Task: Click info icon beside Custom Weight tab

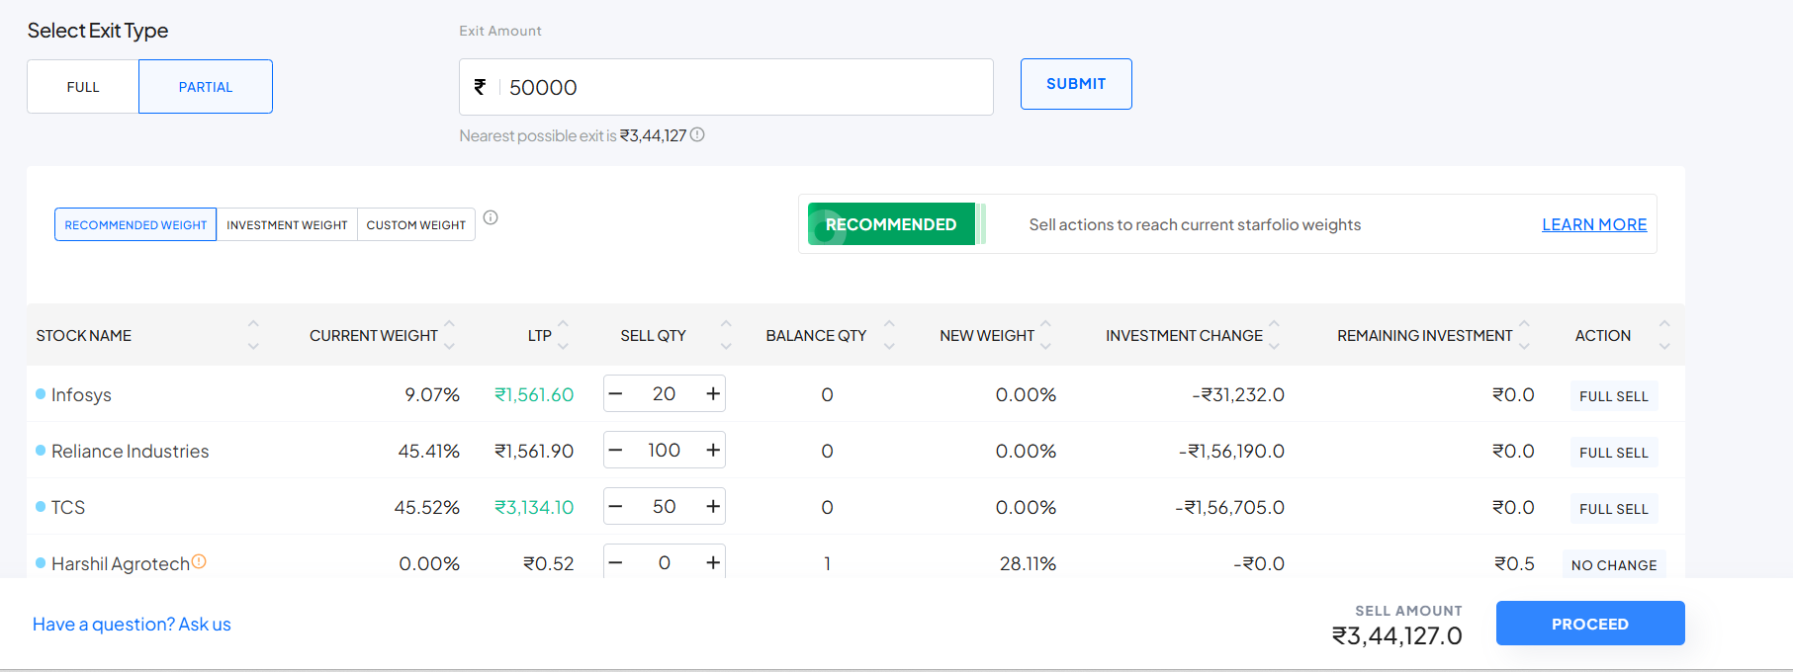Action: pyautogui.click(x=491, y=218)
